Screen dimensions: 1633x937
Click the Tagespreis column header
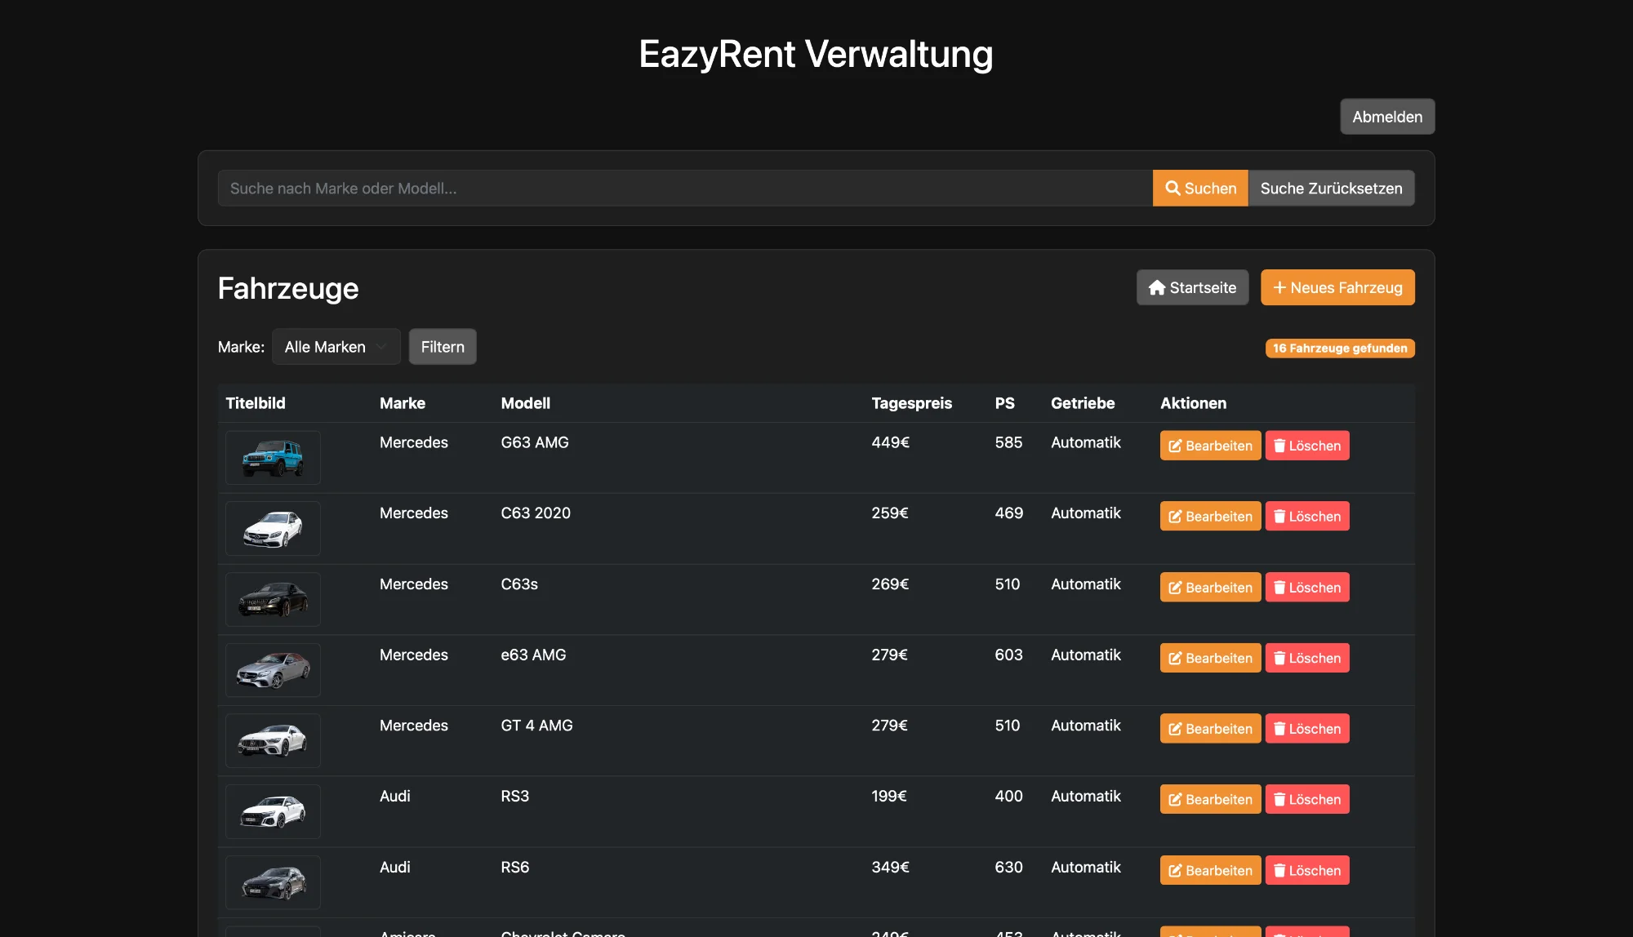[911, 403]
